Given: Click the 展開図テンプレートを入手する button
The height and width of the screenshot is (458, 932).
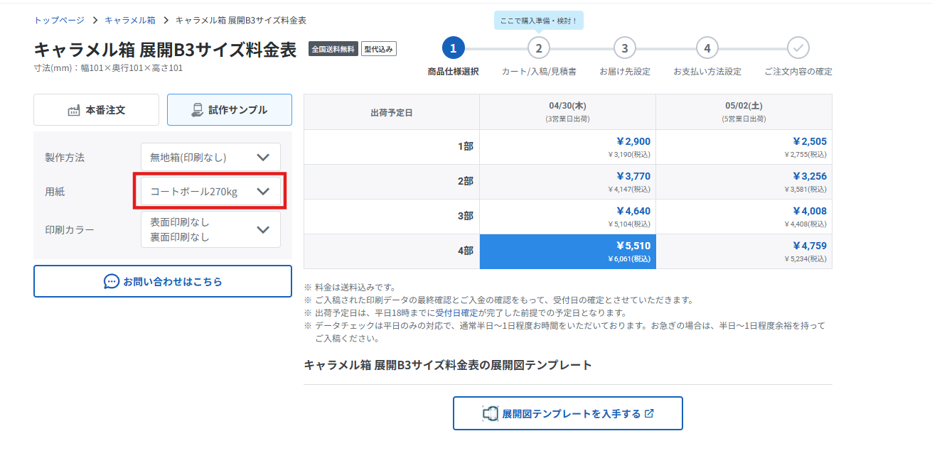Looking at the screenshot, I should (x=568, y=413).
